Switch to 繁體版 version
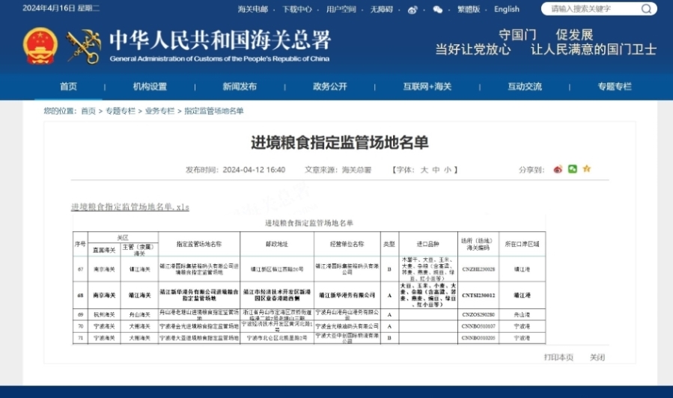 coord(469,9)
